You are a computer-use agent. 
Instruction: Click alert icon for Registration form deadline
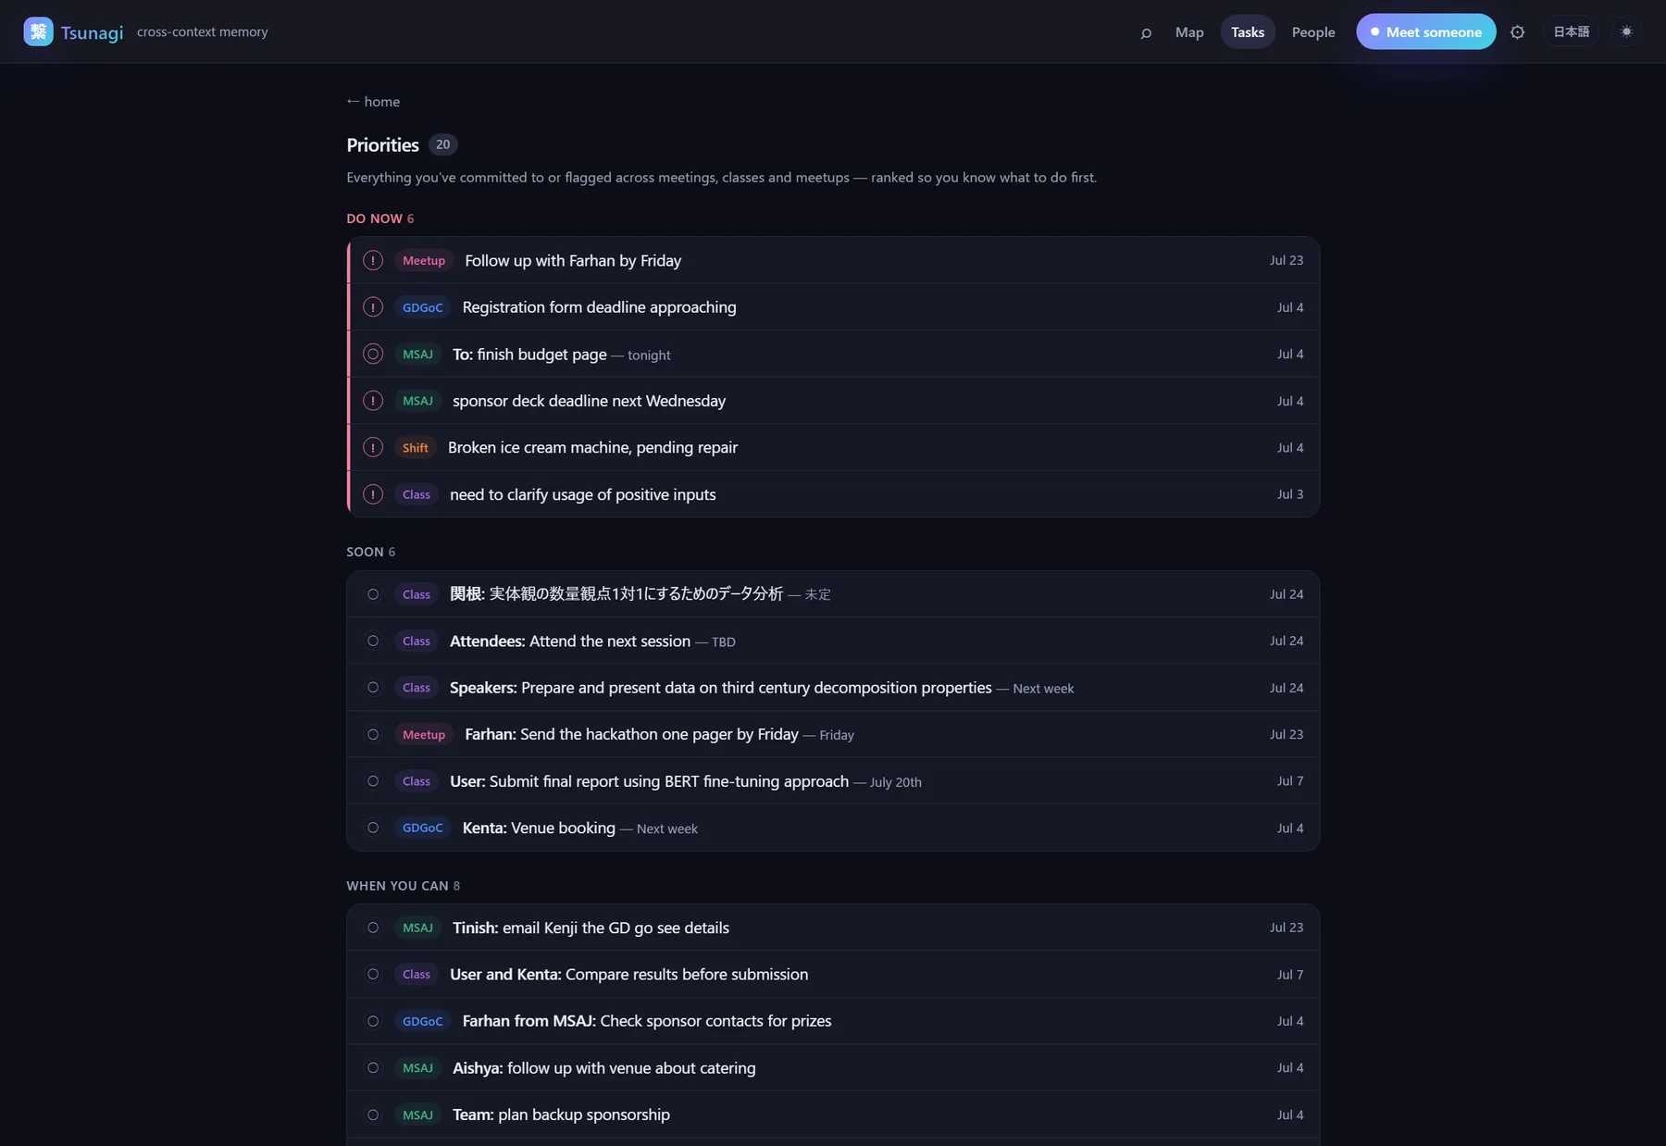coord(373,307)
